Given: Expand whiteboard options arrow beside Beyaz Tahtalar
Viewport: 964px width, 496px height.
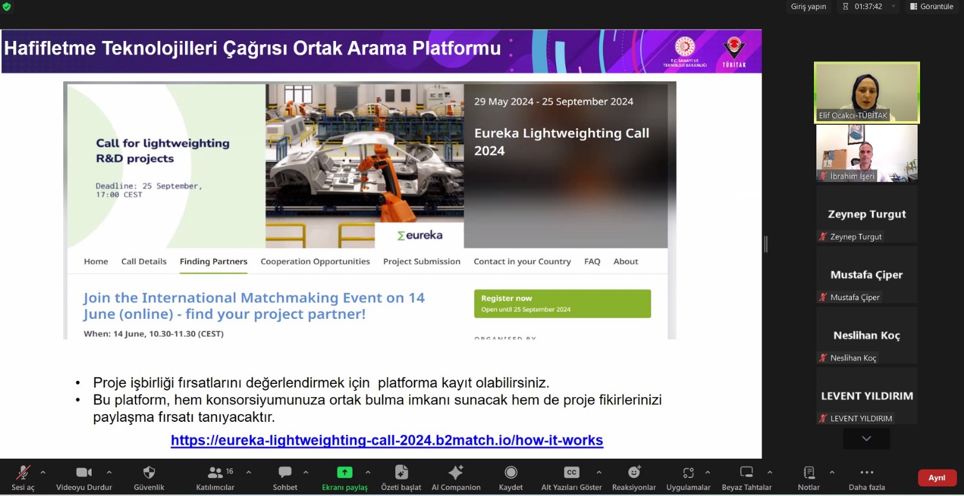Looking at the screenshot, I should click(769, 472).
